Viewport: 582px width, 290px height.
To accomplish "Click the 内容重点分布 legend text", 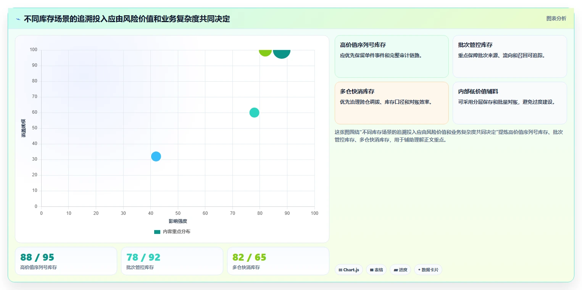I will pyautogui.click(x=176, y=232).
